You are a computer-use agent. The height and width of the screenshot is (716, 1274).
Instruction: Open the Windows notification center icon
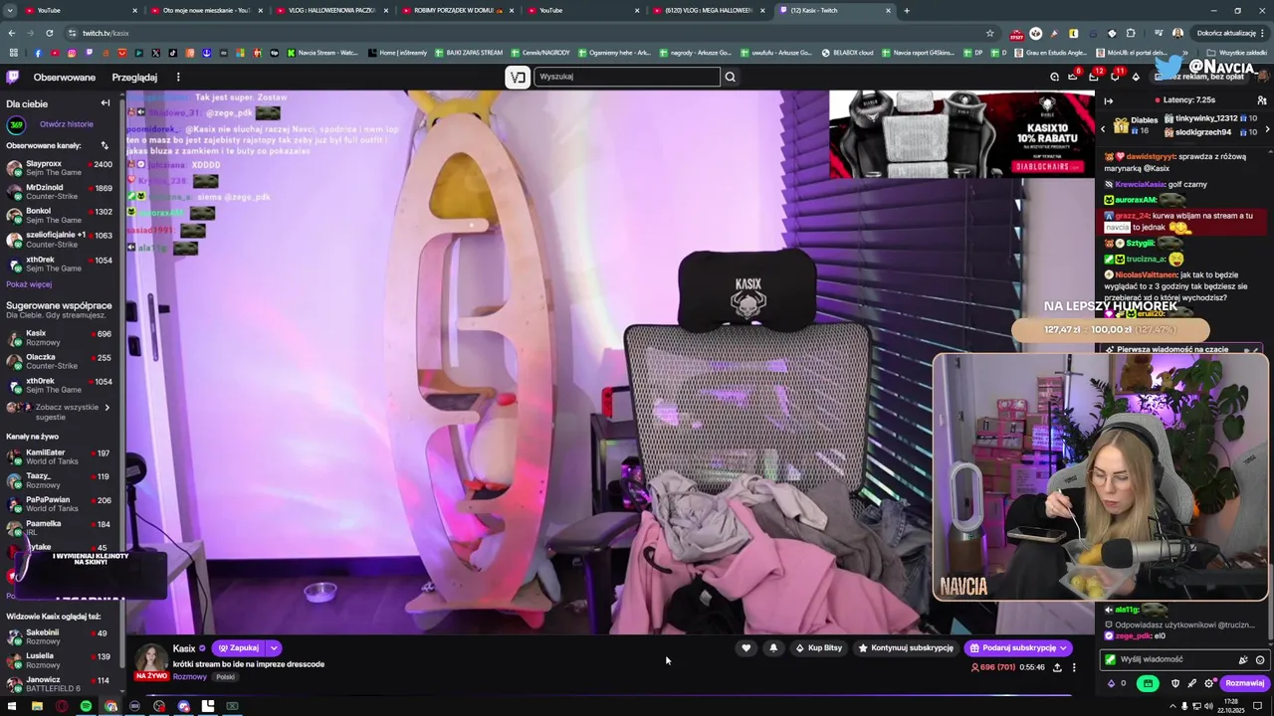click(x=1258, y=706)
